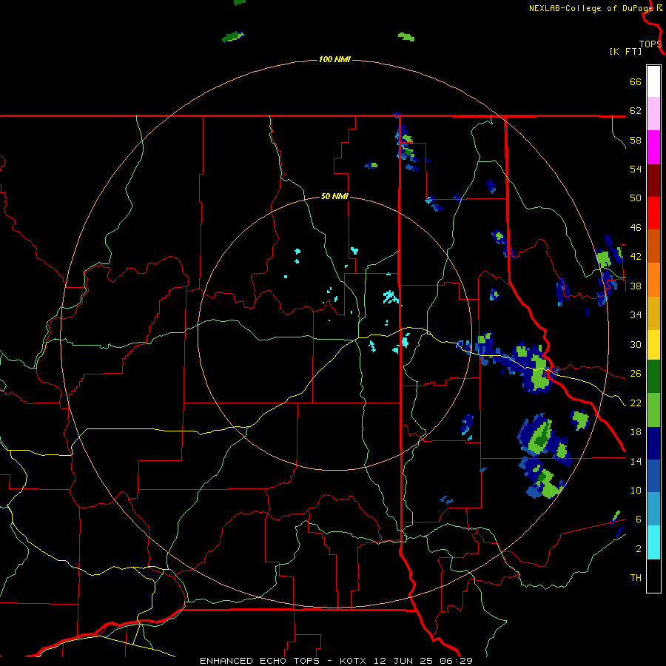666x666 pixels.
Task: Click the yellow legend swatch near 30
Action: tap(653, 345)
